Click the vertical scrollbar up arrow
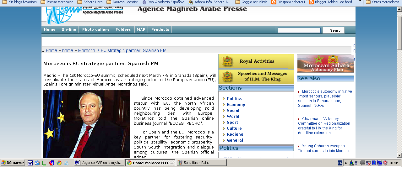The height and width of the screenshot is (188, 402). point(399,9)
